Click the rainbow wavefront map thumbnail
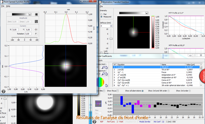The image size is (205, 124). (x=101, y=82)
